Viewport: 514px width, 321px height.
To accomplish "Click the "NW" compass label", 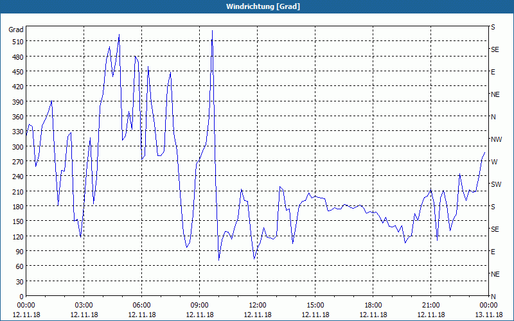I will 496,139.
